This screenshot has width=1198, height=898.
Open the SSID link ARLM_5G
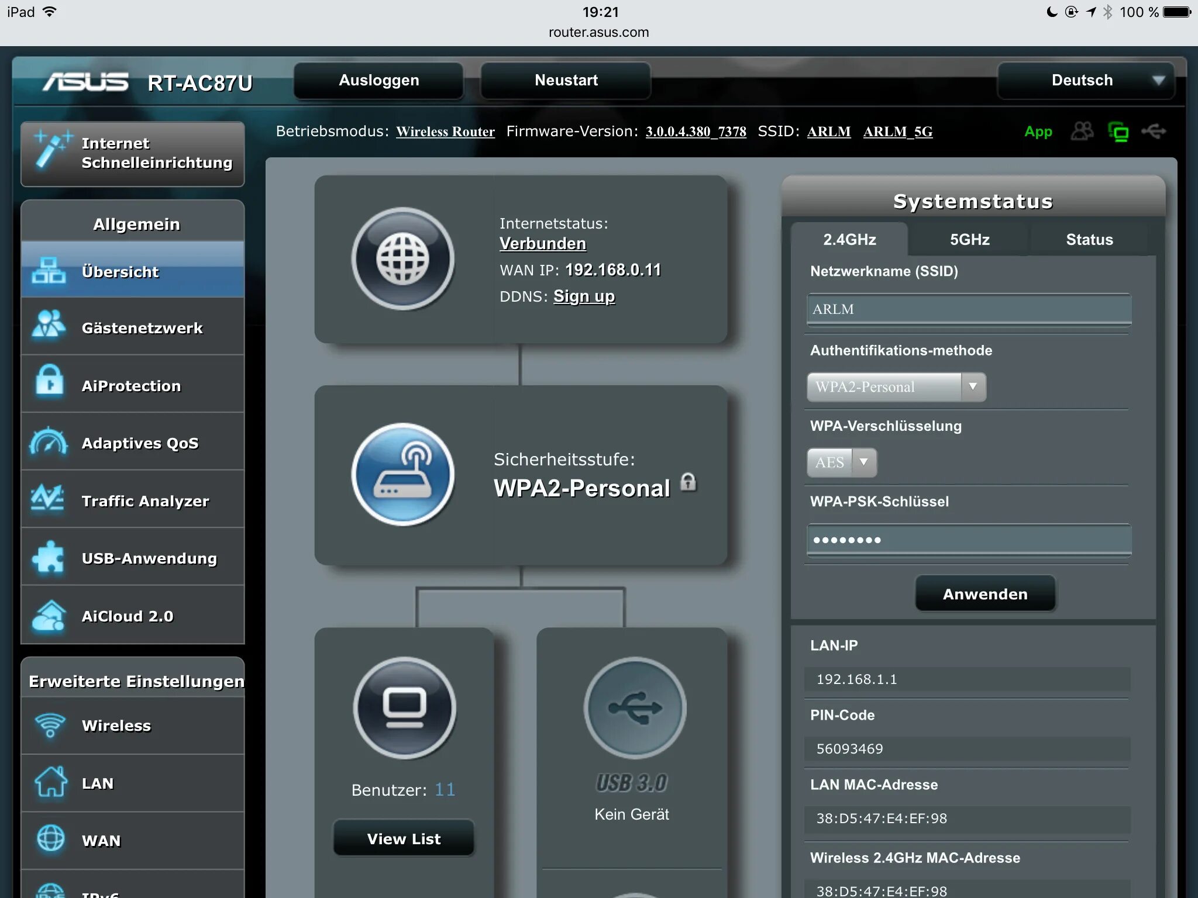898,132
